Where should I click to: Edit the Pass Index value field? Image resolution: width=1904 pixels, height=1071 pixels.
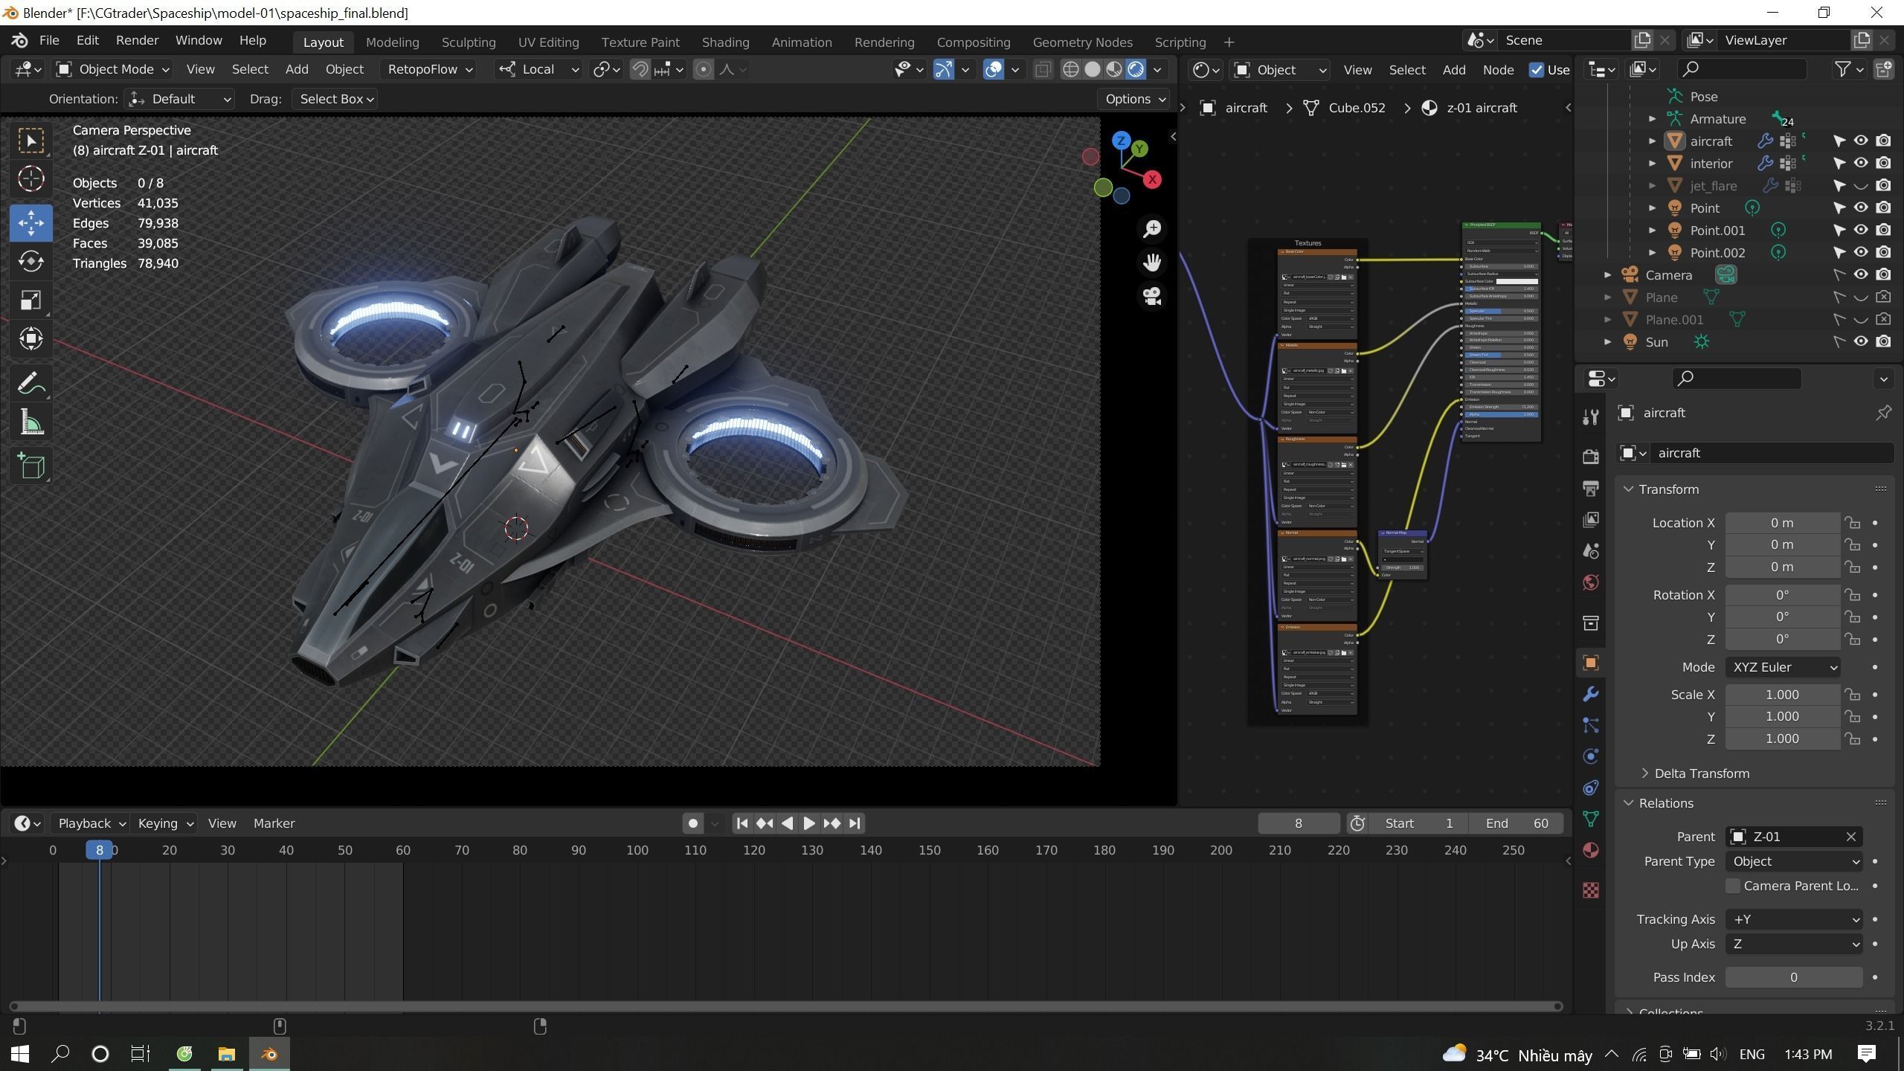point(1794,977)
